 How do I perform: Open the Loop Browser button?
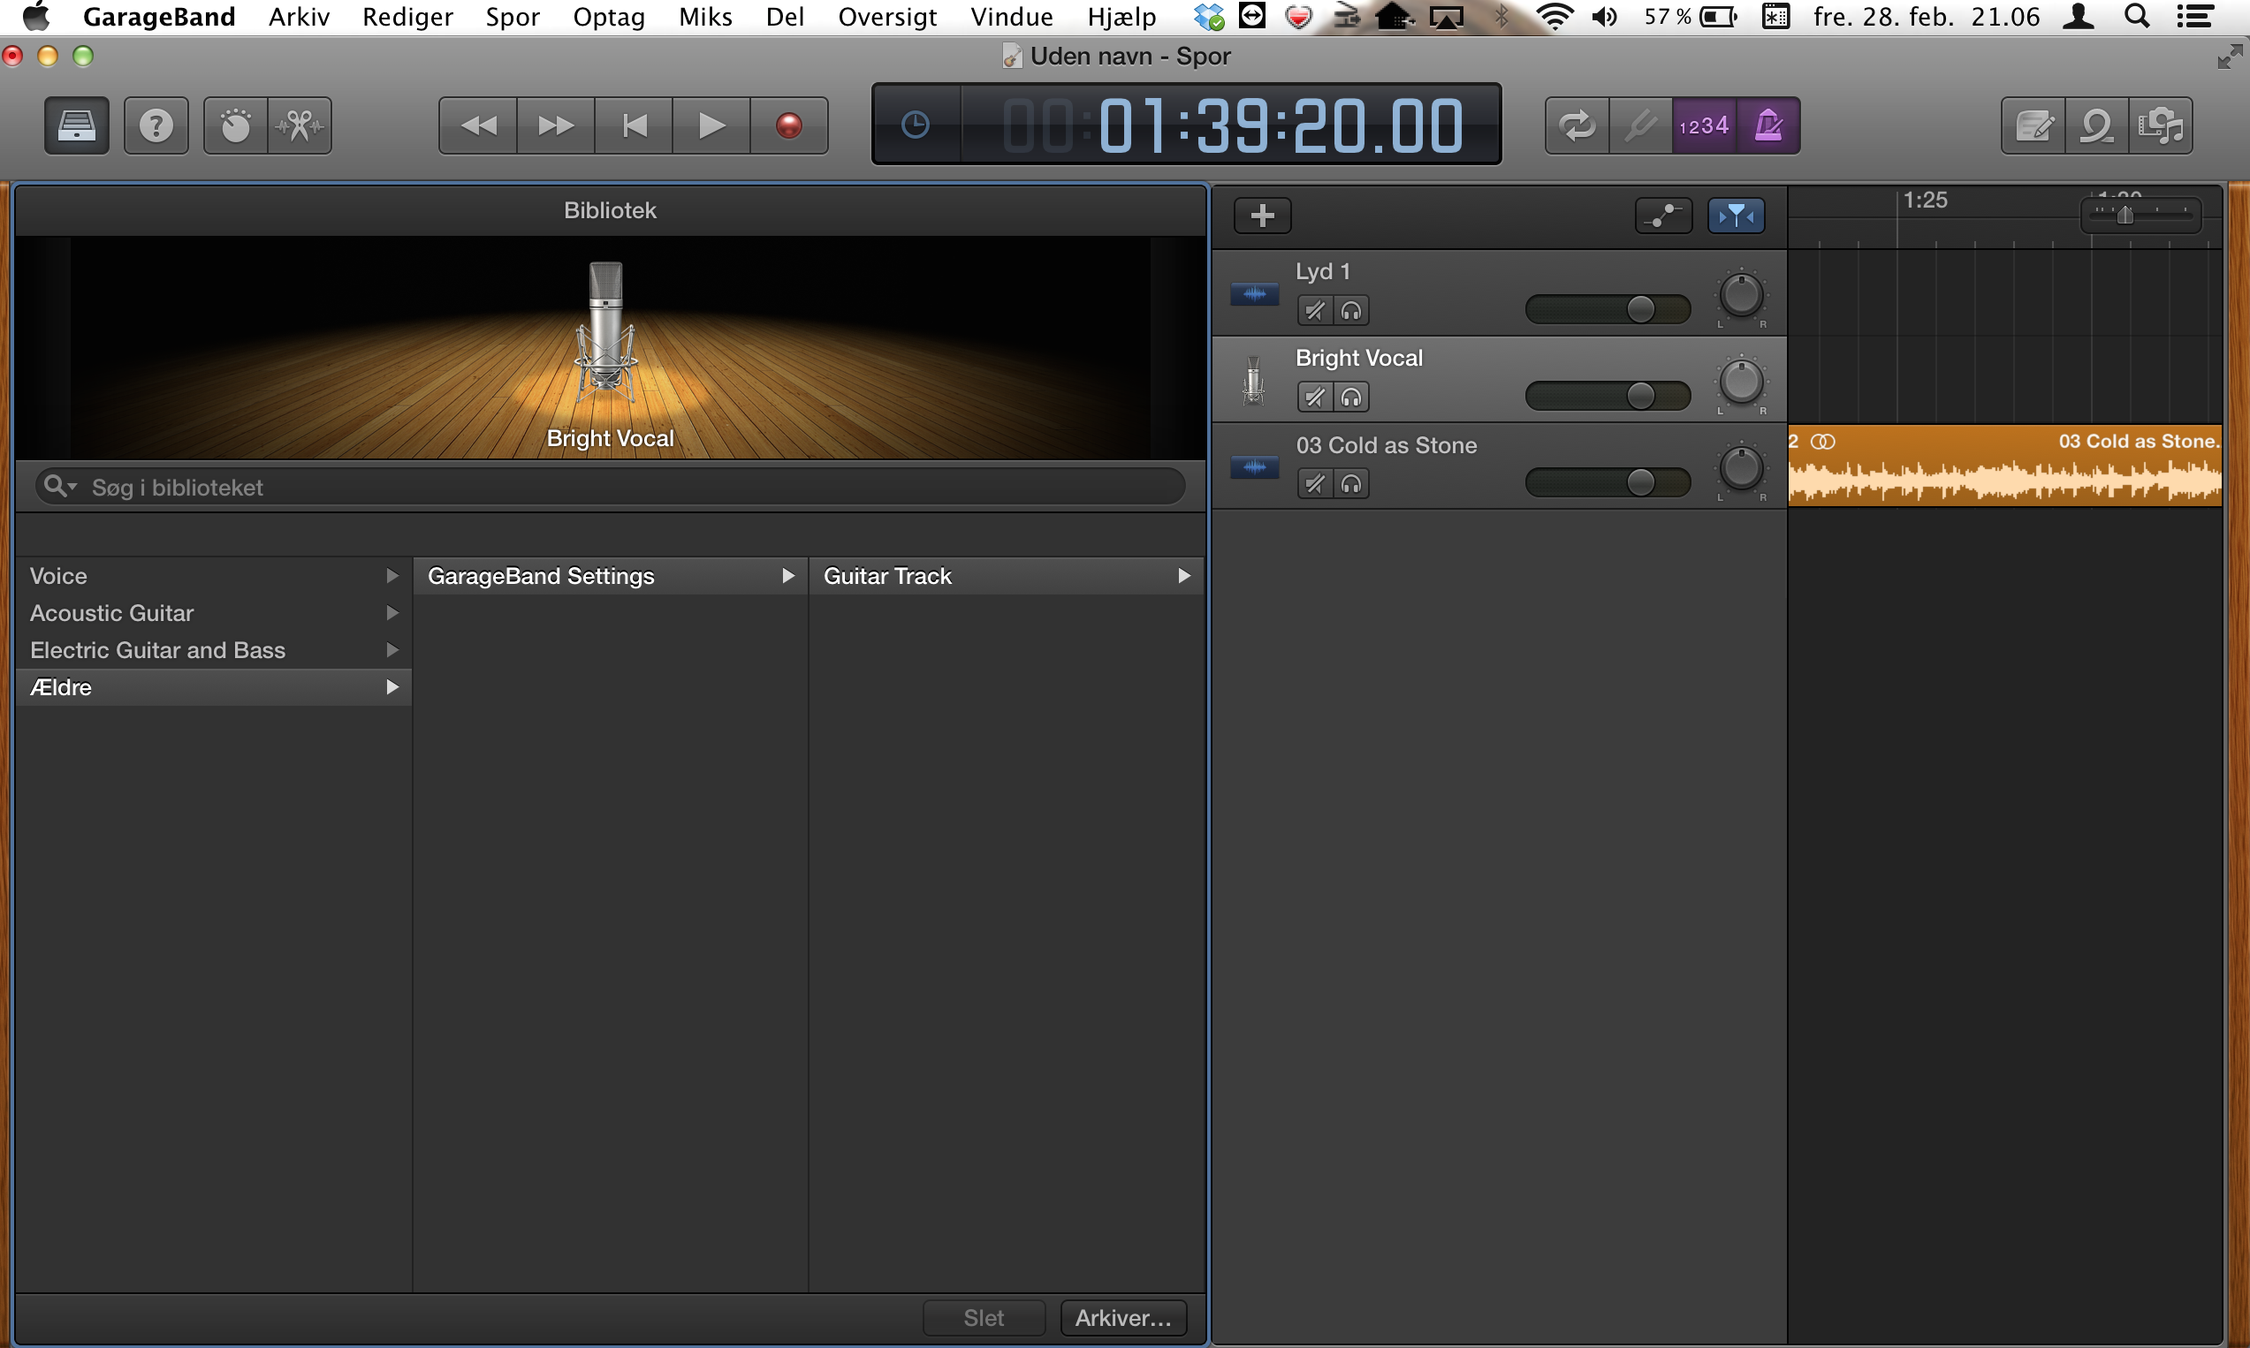pos(2096,125)
